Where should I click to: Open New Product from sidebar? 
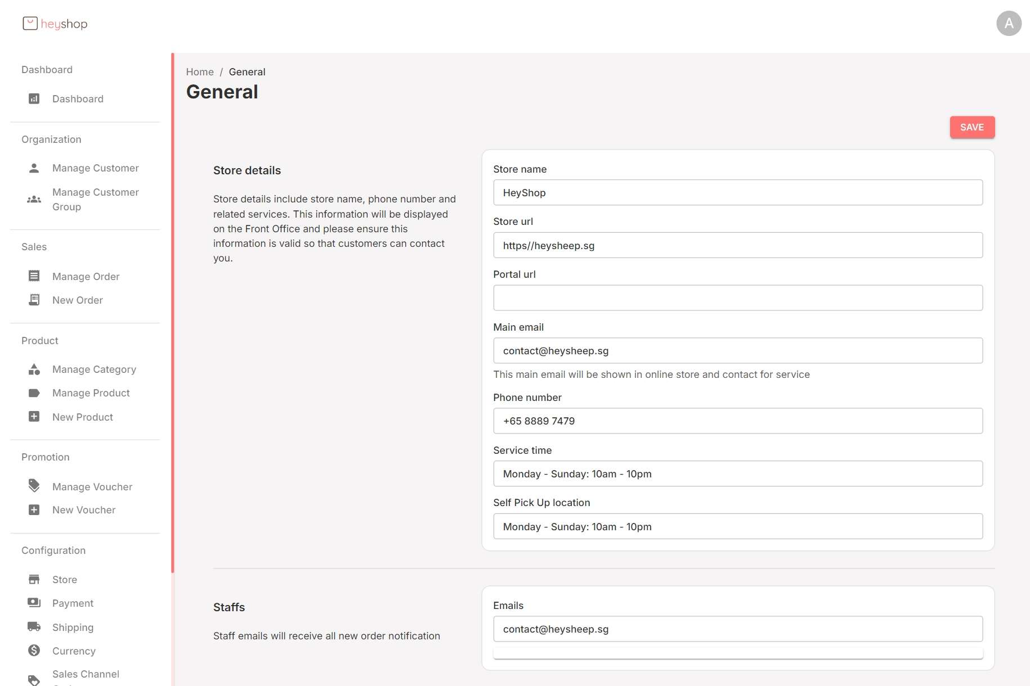tap(82, 417)
